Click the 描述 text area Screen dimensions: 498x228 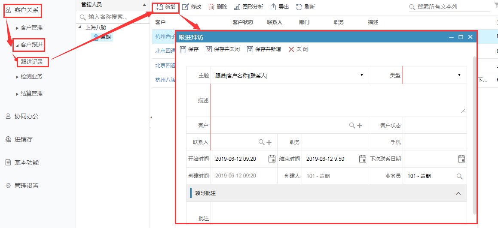click(x=337, y=100)
